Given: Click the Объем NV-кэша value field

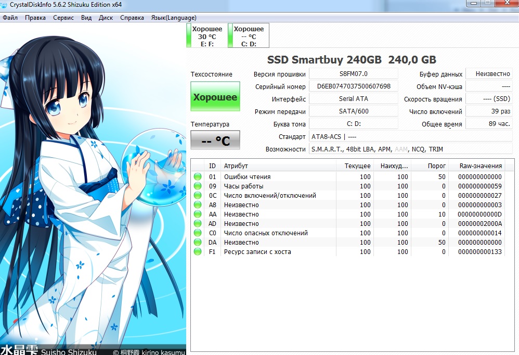Looking at the screenshot, I should (x=489, y=86).
